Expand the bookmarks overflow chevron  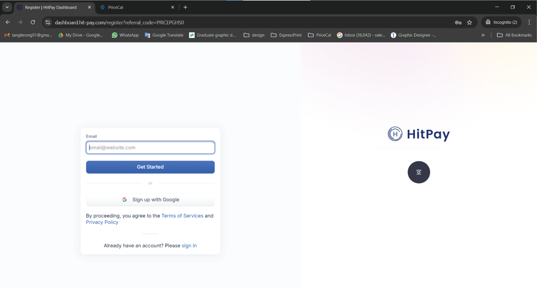pyautogui.click(x=483, y=35)
